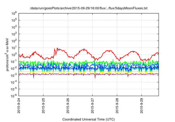Viewport: 175px width, 122px height.
Task: Click the 2015-9-28 date tick label
Action: pyautogui.click(x=117, y=106)
